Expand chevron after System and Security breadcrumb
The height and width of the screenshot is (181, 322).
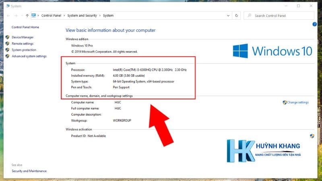tap(100, 16)
